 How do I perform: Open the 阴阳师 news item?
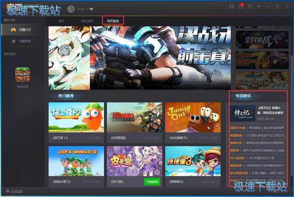click(x=258, y=151)
